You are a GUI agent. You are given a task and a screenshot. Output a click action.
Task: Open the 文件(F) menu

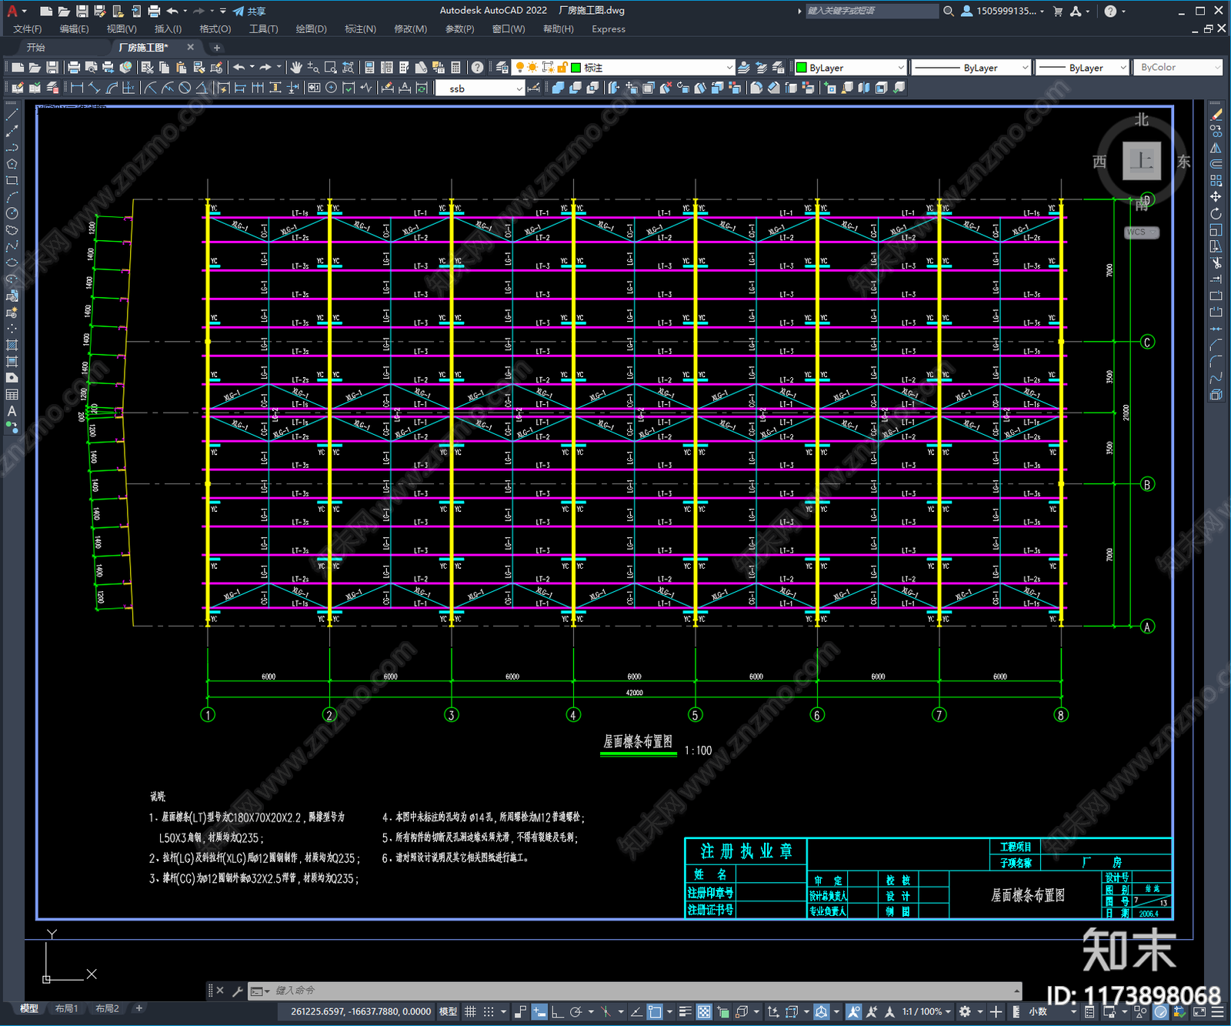point(28,29)
